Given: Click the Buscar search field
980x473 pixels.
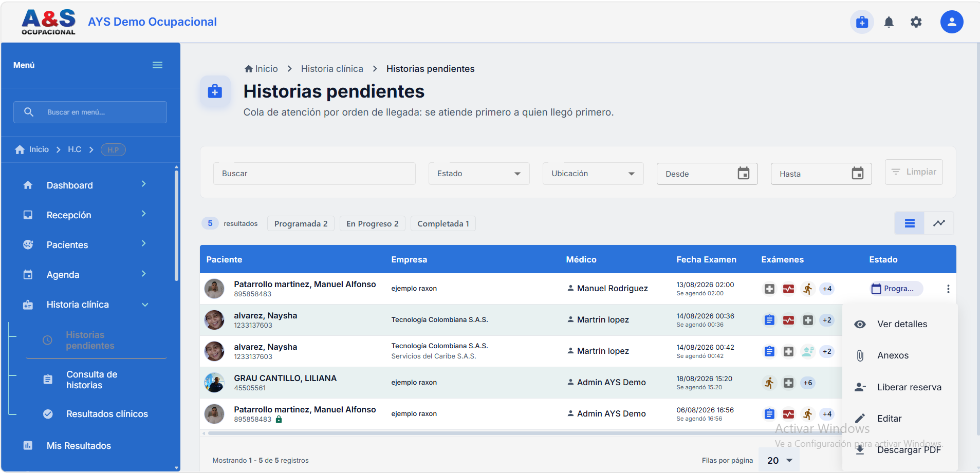Looking at the screenshot, I should pyautogui.click(x=315, y=174).
